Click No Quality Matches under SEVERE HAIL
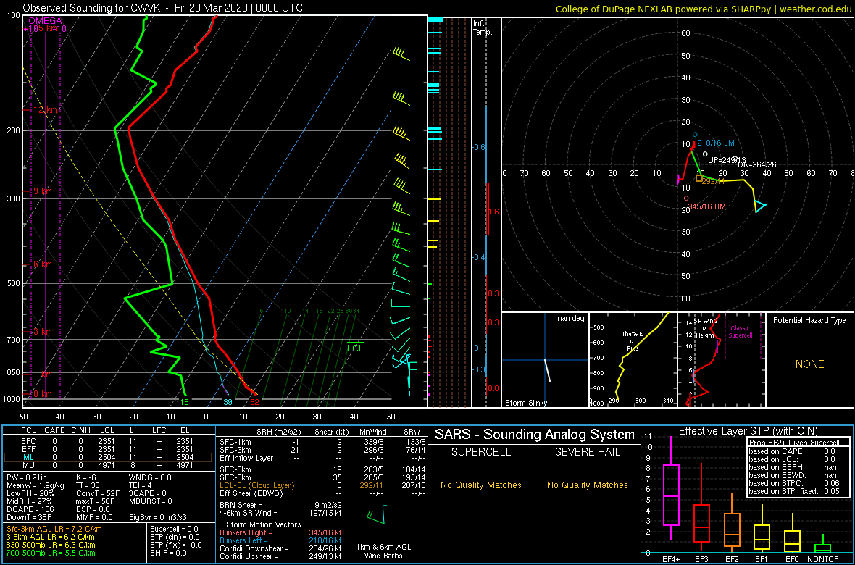Image resolution: width=855 pixels, height=565 pixels. [x=587, y=485]
